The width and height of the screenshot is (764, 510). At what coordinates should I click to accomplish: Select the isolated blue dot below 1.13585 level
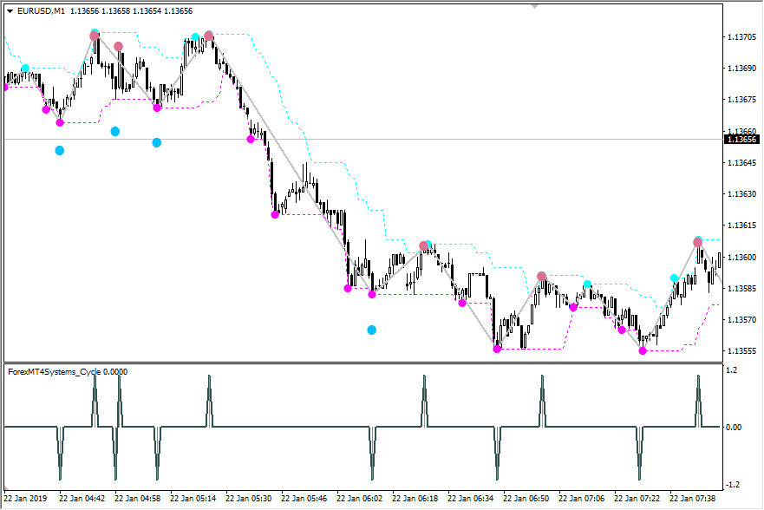pos(372,330)
